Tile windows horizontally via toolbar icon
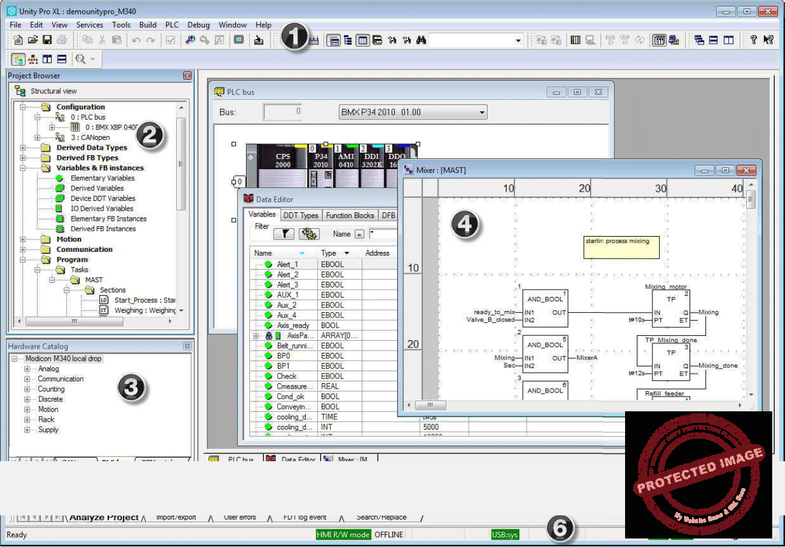785x547 pixels. click(x=714, y=40)
